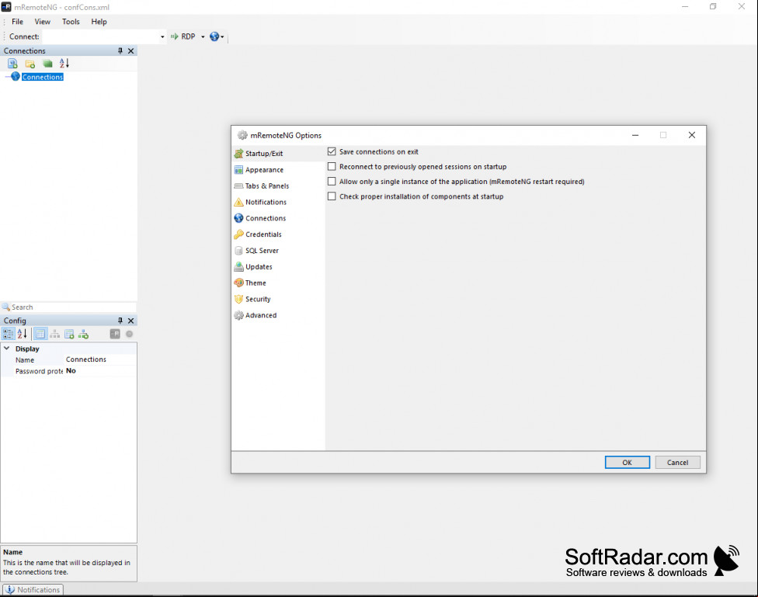Uncheck Save connections on exit
758x597 pixels.
(332, 151)
